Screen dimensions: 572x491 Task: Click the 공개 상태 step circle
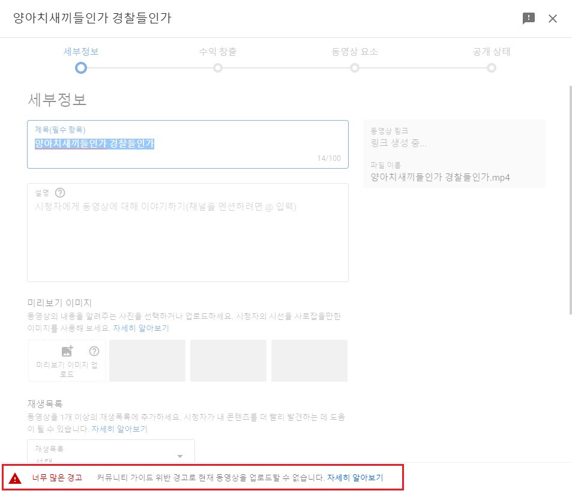[x=492, y=68]
